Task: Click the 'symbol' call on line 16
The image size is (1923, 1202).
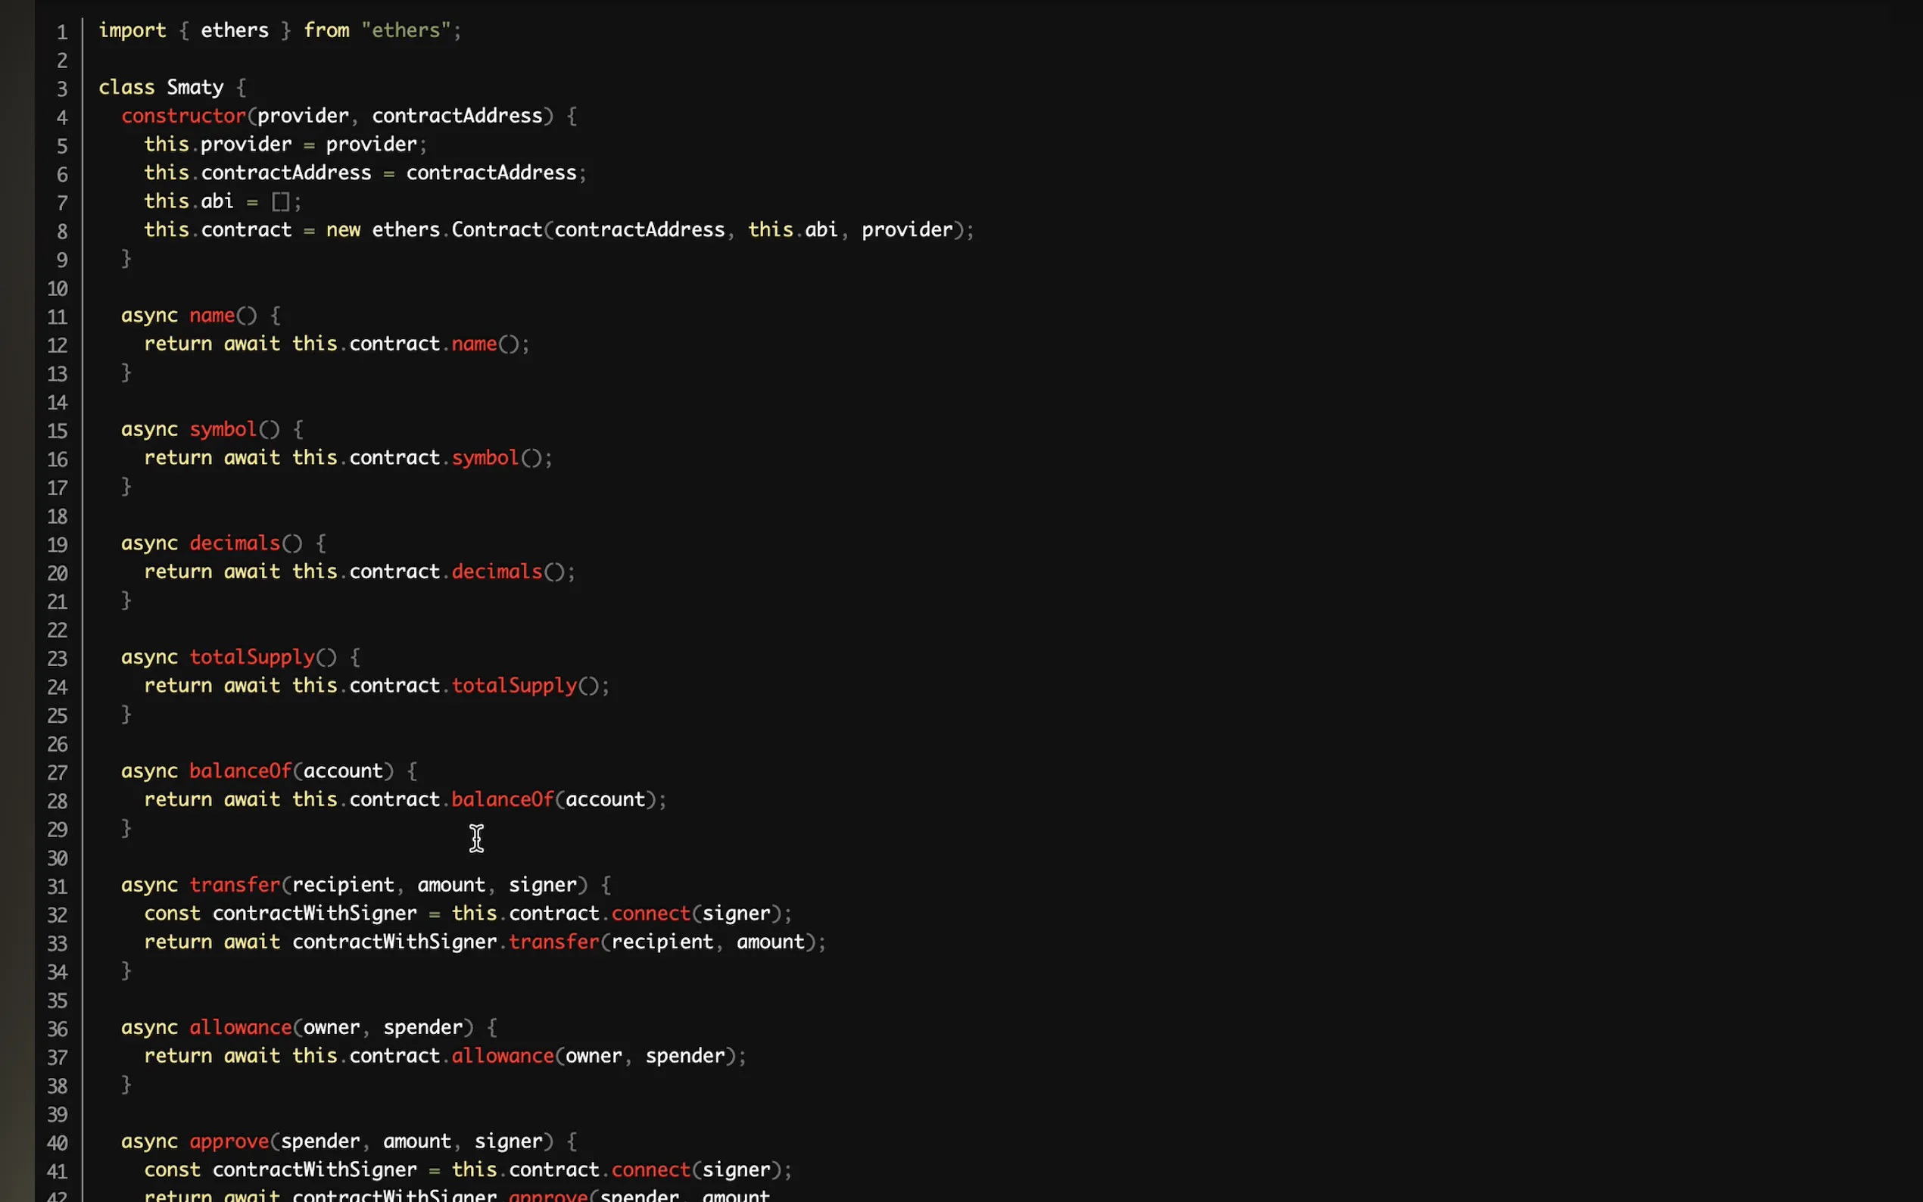Action: (485, 459)
